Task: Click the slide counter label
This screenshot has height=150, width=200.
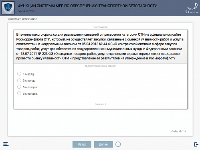Action: tap(178, 132)
